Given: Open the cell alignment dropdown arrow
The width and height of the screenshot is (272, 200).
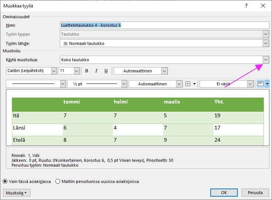Looking at the screenshot, I should point(267,84).
